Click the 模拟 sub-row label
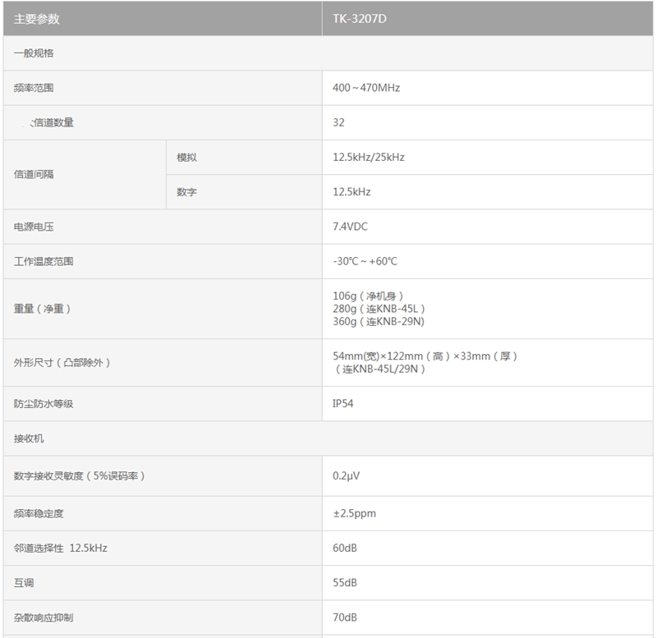The height and width of the screenshot is (638, 657). (x=186, y=158)
